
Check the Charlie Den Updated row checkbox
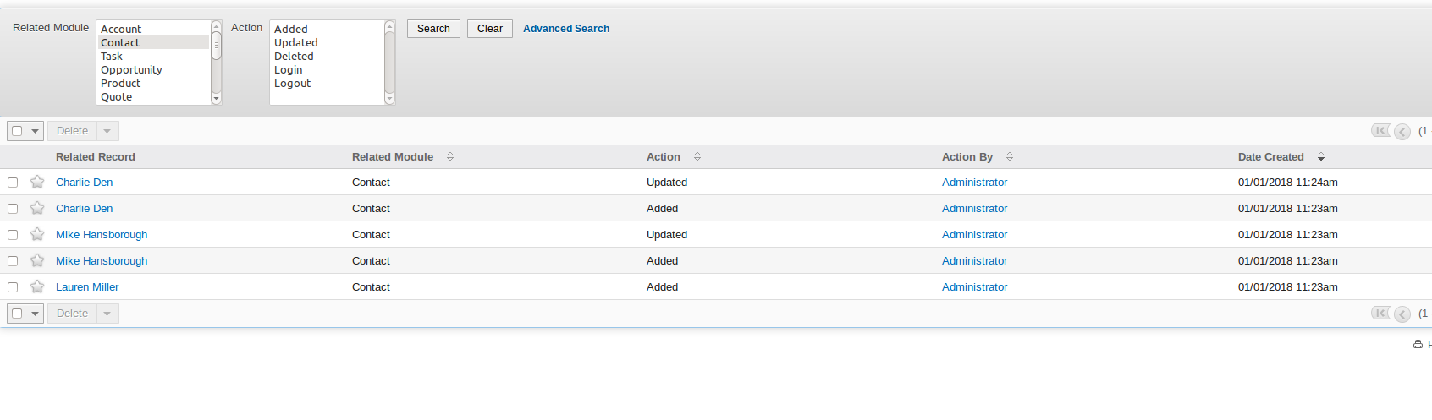(x=13, y=182)
